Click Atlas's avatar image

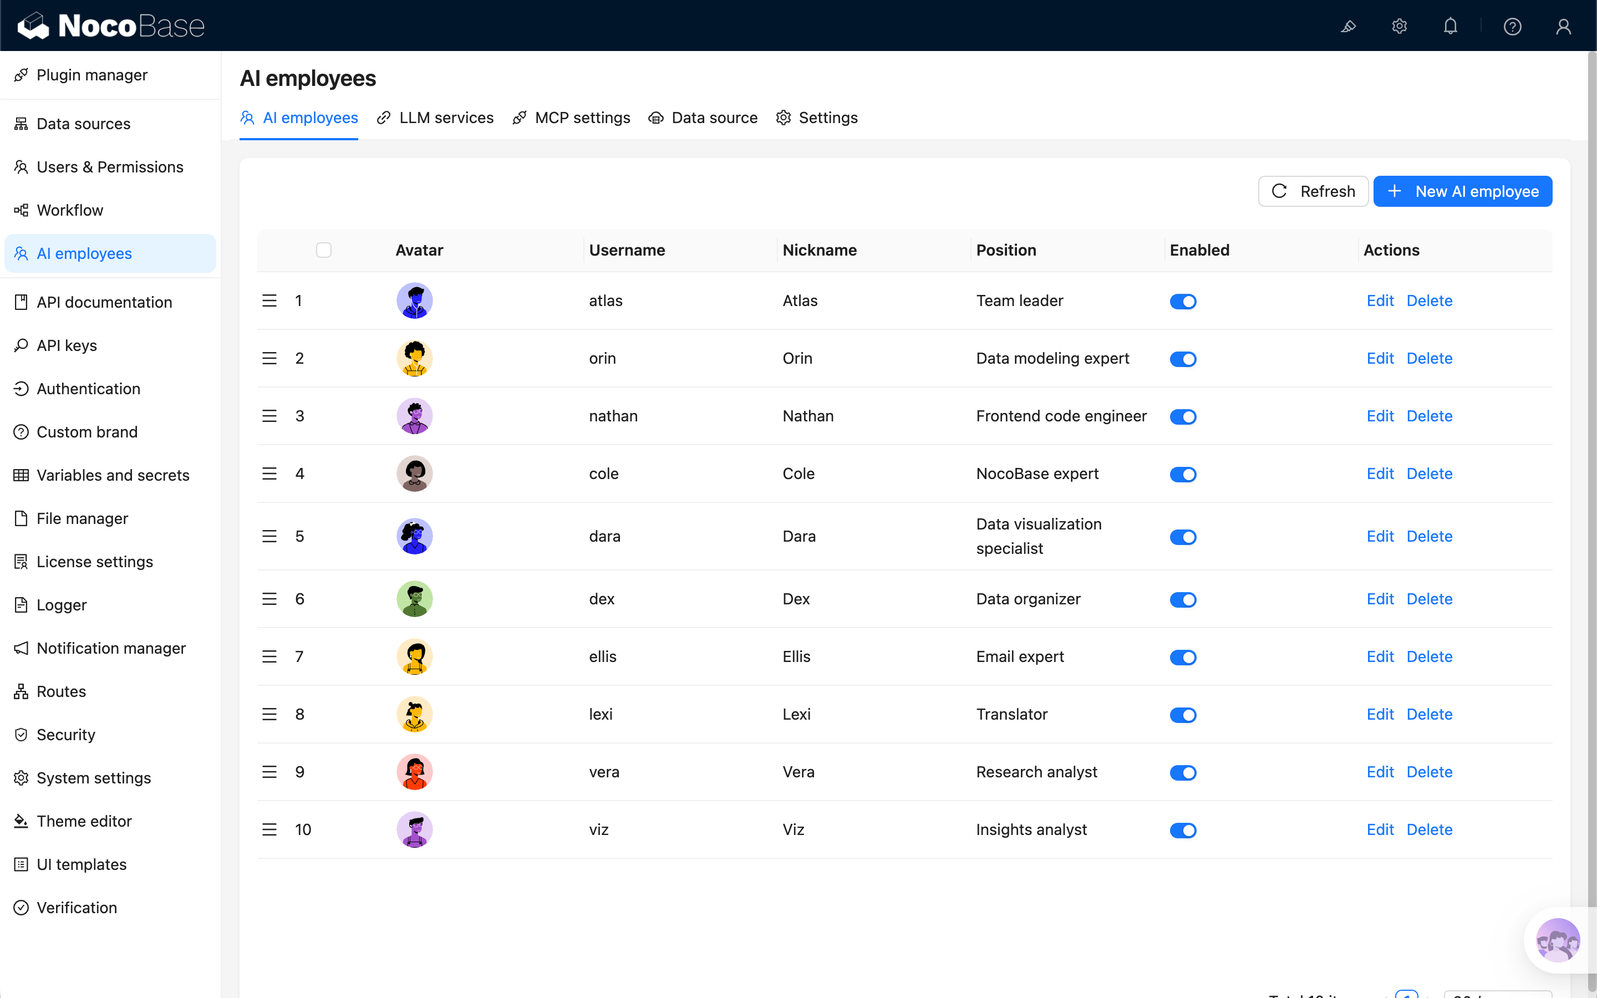click(x=414, y=301)
